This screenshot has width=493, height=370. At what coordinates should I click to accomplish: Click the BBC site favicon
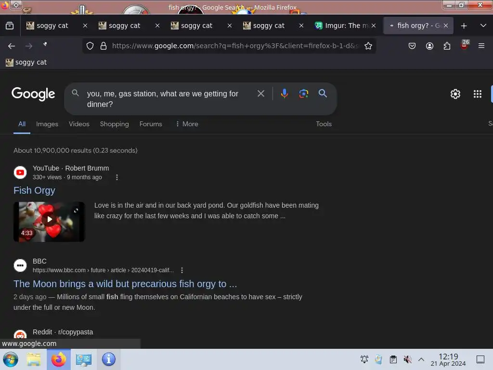click(20, 265)
